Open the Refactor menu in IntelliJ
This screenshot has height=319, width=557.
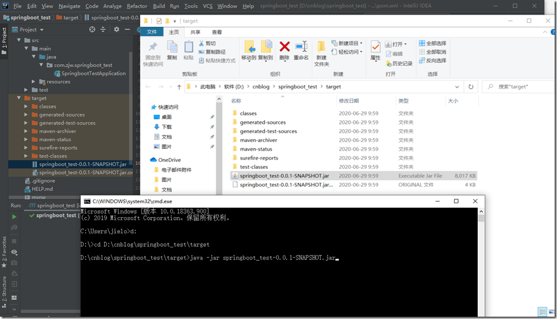click(x=137, y=6)
